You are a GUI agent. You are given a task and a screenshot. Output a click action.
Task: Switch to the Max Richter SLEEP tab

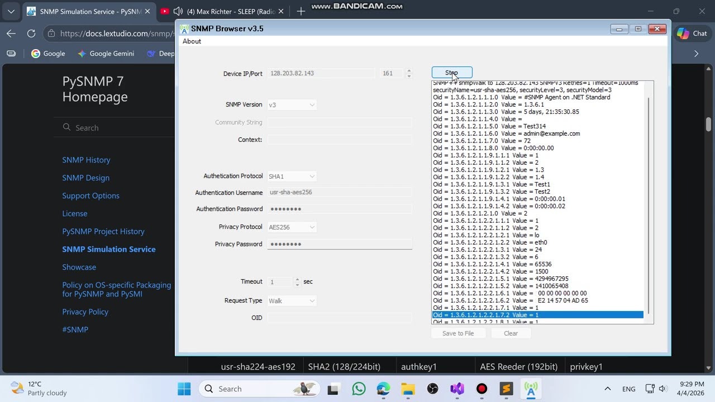coord(223,11)
